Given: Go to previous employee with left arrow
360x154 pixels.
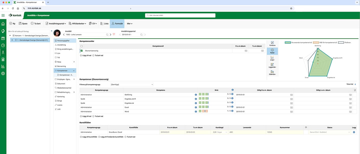Looking at the screenshot, I should (x=64, y=34).
